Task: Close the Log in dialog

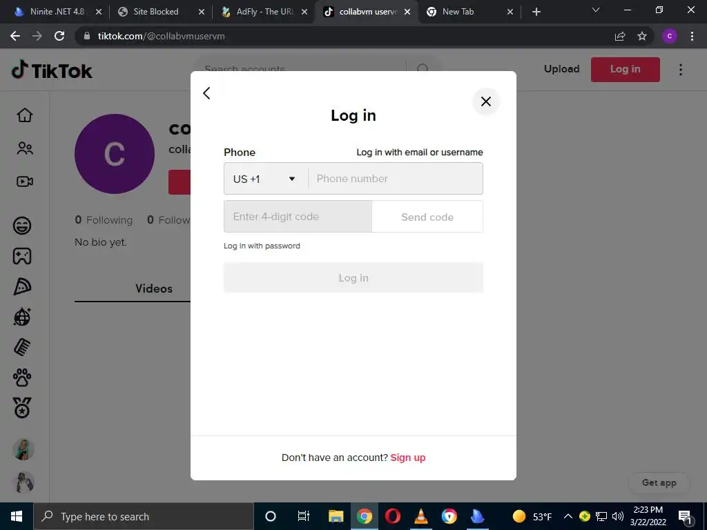Action: pyautogui.click(x=485, y=101)
